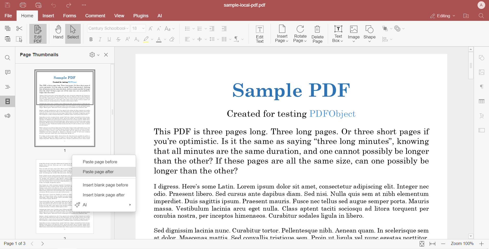Viewport: 489px width, 249px height.
Task: Click the Print icon
Action: pos(23,5)
